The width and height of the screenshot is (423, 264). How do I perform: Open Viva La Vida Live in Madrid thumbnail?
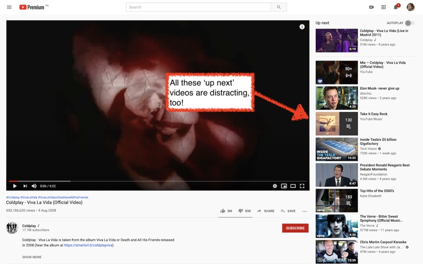click(337, 41)
